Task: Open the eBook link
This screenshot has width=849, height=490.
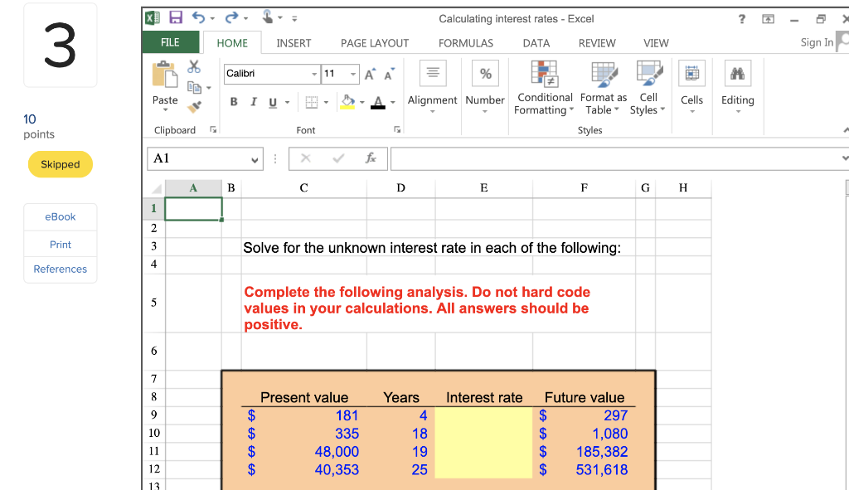Action: pos(60,216)
